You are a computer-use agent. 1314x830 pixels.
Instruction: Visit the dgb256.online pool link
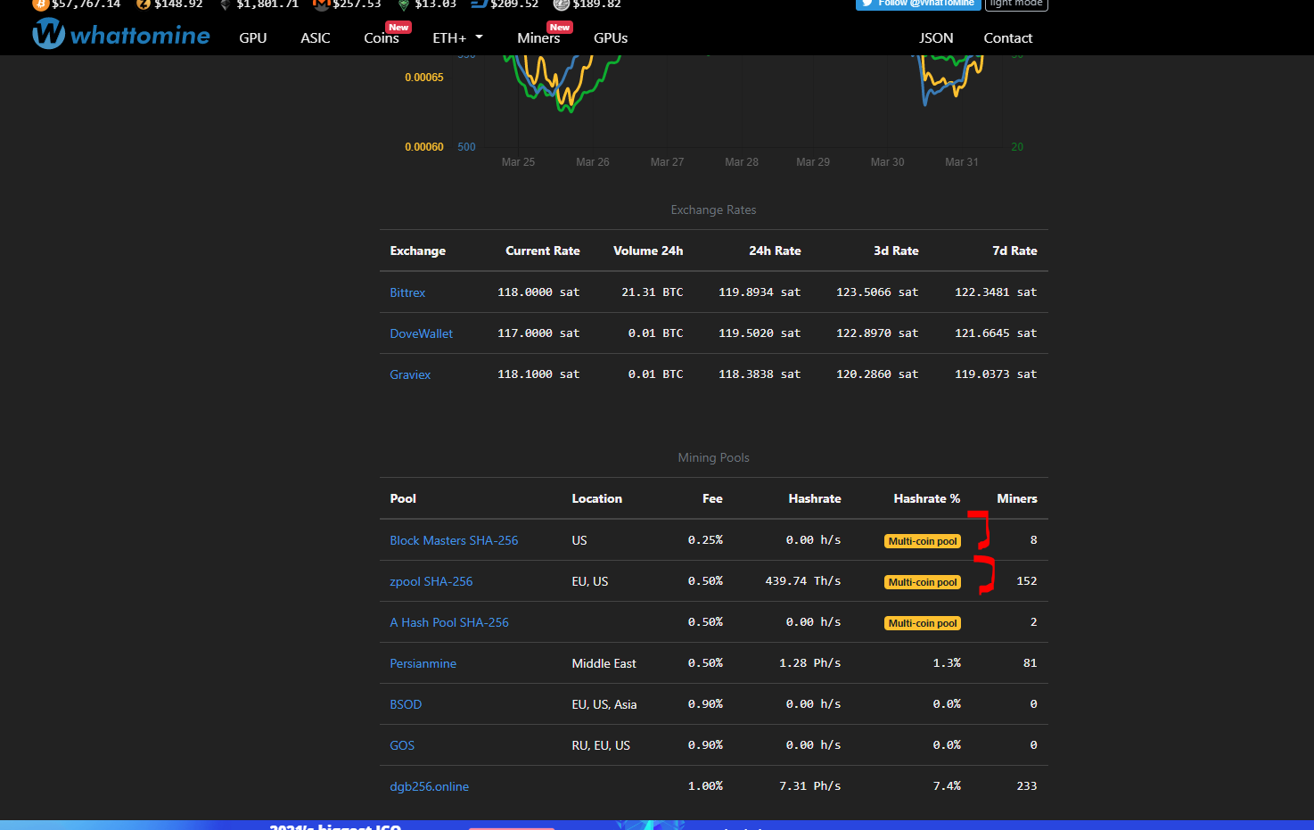pyautogui.click(x=429, y=786)
